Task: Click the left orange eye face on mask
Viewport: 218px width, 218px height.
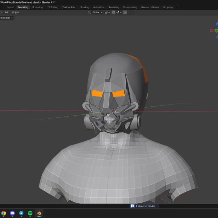Action: [x=97, y=93]
